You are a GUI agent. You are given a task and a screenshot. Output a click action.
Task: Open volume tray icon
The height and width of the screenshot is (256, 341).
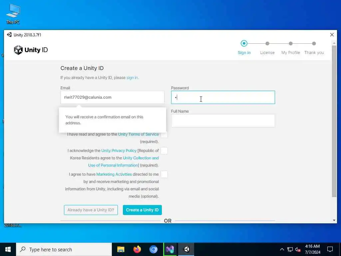coord(298,249)
